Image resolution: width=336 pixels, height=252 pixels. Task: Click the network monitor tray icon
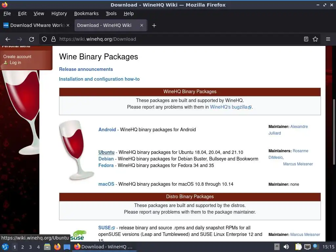pyautogui.click(x=307, y=247)
